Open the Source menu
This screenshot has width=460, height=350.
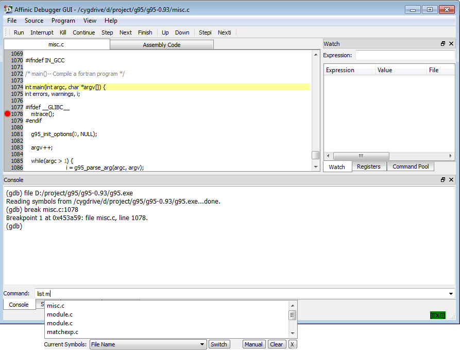pyautogui.click(x=34, y=21)
